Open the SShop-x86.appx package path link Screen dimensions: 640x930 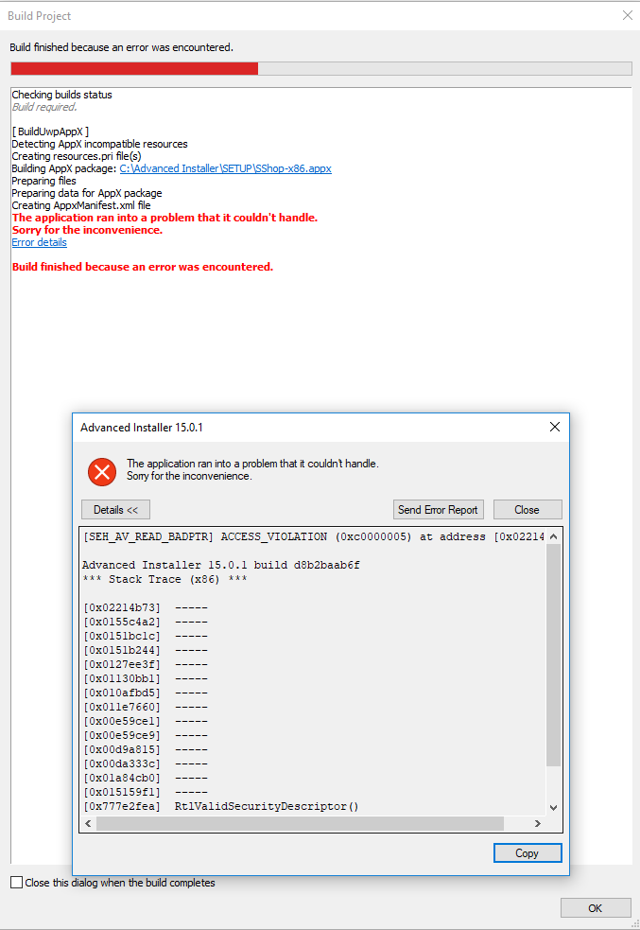tap(225, 168)
